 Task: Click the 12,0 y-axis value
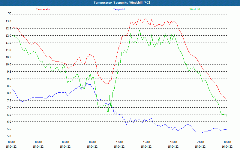pyautogui.click(x=9, y=35)
